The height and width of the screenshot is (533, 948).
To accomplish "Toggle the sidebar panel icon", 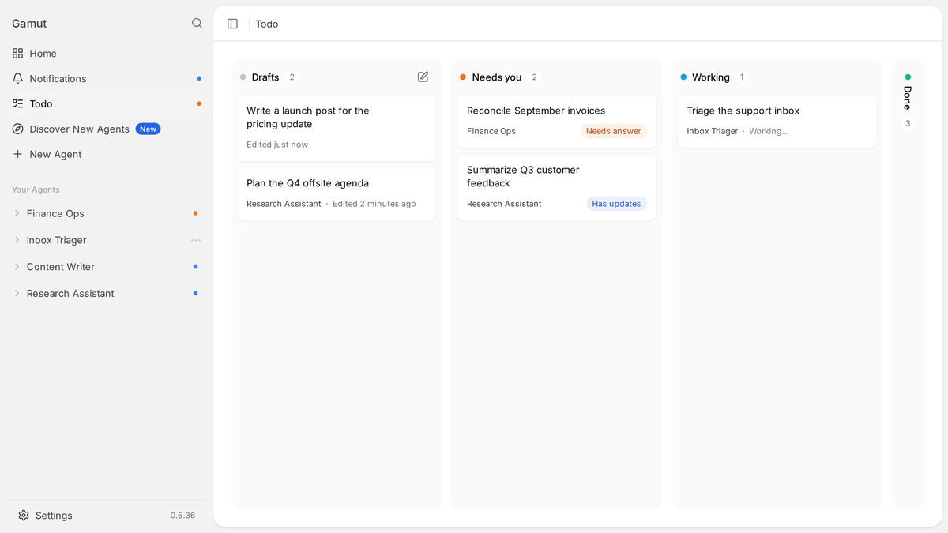I will 232,24.
